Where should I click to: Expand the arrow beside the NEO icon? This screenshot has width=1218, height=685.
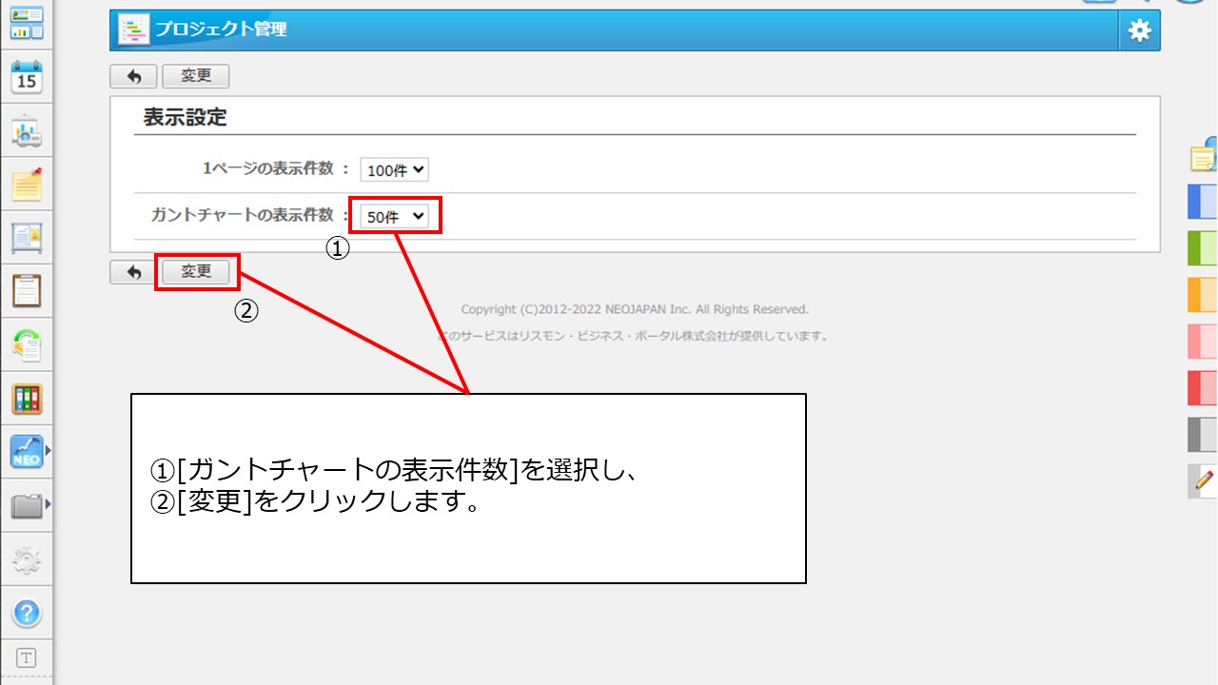click(x=48, y=450)
